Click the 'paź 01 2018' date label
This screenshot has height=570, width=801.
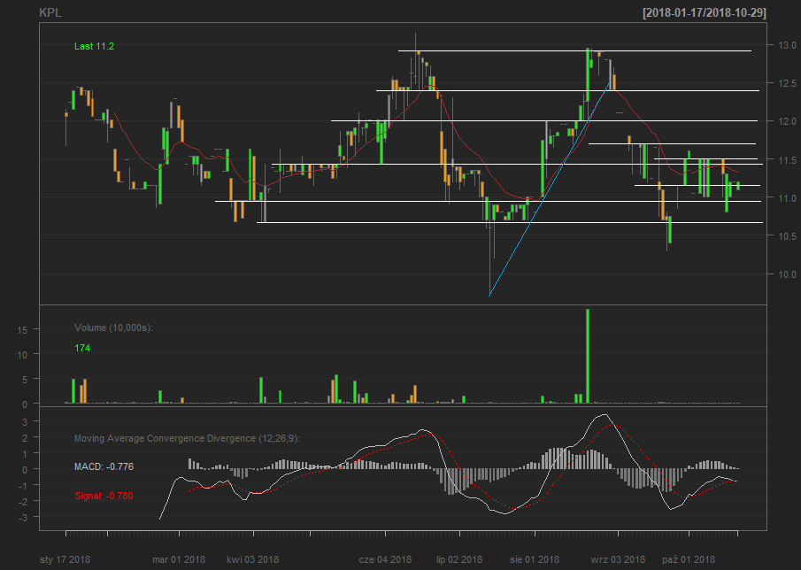(688, 559)
